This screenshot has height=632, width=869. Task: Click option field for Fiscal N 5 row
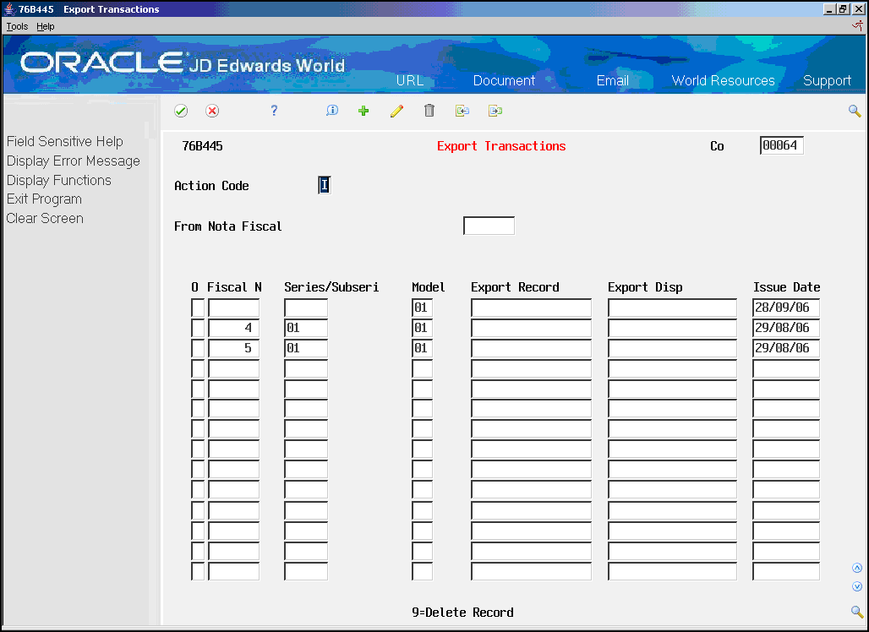click(197, 348)
